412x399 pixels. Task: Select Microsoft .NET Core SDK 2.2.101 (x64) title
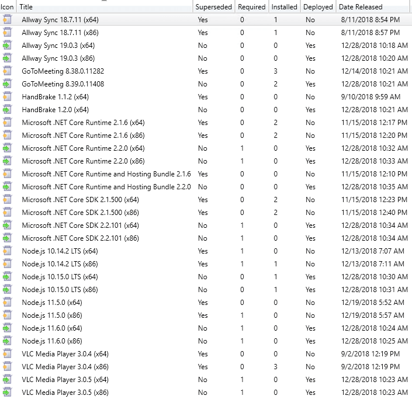tap(81, 225)
